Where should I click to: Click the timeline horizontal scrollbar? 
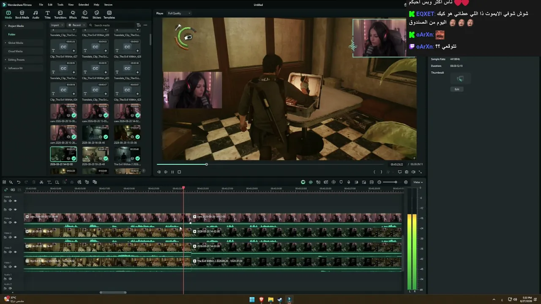tap(113, 292)
